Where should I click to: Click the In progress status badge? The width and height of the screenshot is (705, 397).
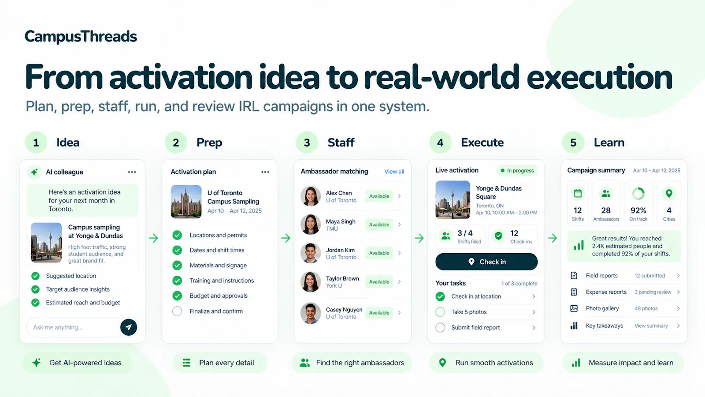(x=517, y=171)
